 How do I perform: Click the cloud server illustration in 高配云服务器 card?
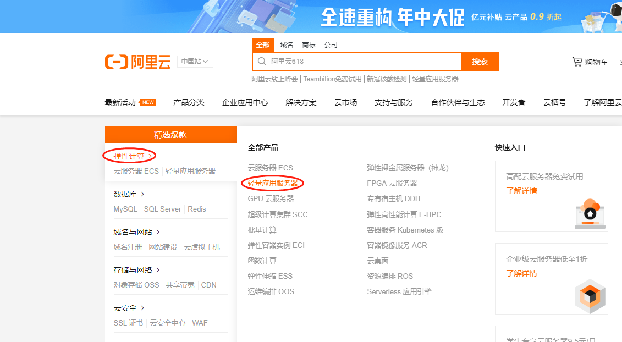tap(590, 214)
